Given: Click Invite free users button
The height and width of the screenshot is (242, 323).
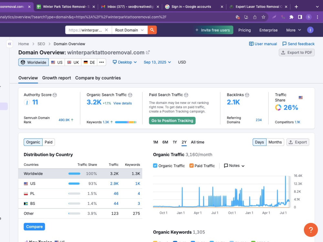Looking at the screenshot, I should pos(213,30).
